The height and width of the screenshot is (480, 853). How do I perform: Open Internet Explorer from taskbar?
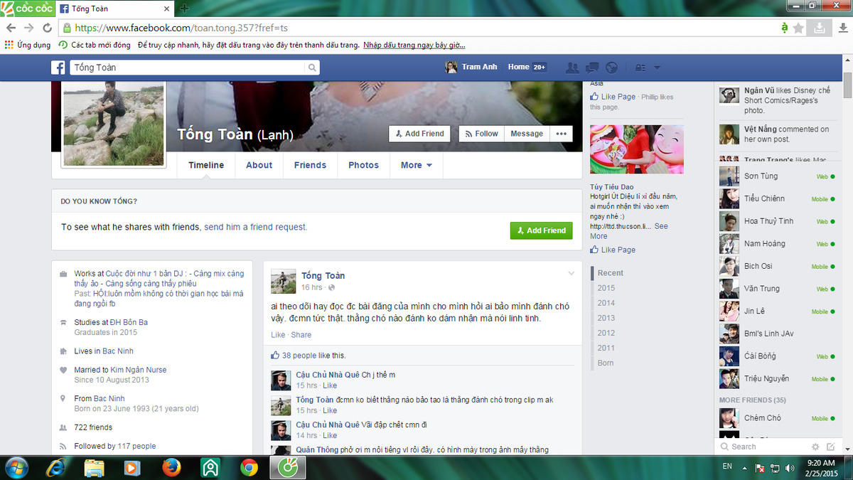[x=56, y=467]
